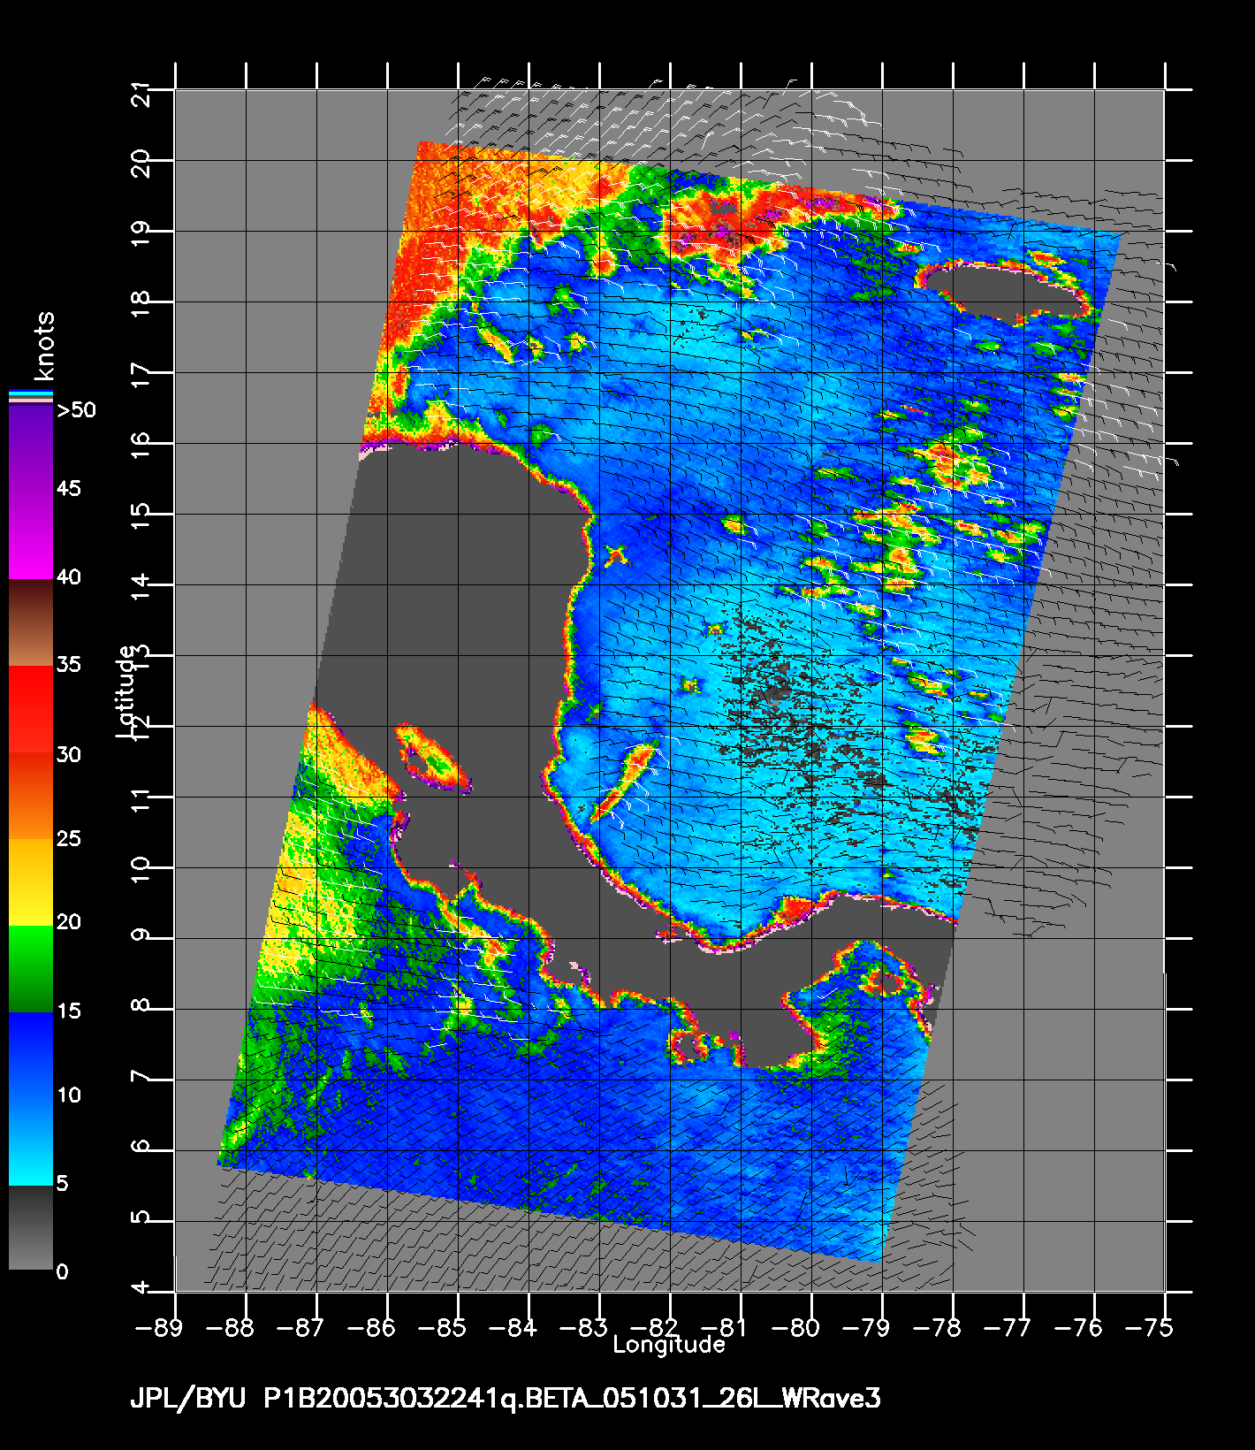1255x1450 pixels.
Task: Click the '45' colorbar scale label
Action: (x=69, y=489)
